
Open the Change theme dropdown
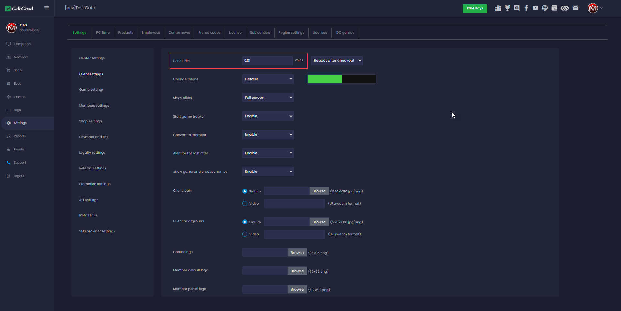pos(268,79)
